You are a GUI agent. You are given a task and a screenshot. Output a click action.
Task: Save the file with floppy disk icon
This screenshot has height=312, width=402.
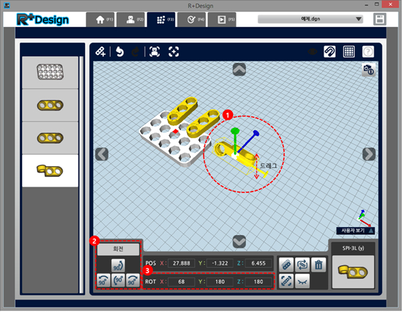pyautogui.click(x=380, y=19)
